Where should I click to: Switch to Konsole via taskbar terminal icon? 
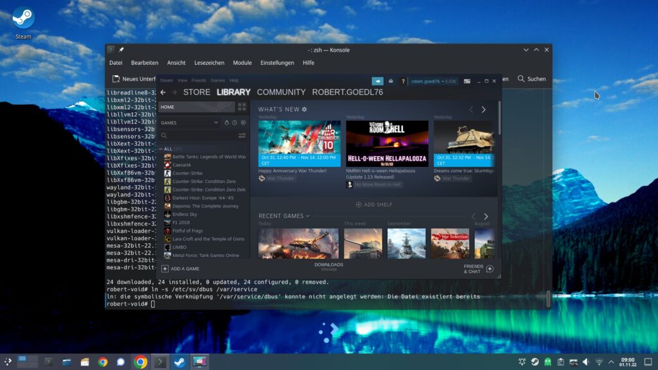[x=160, y=362]
